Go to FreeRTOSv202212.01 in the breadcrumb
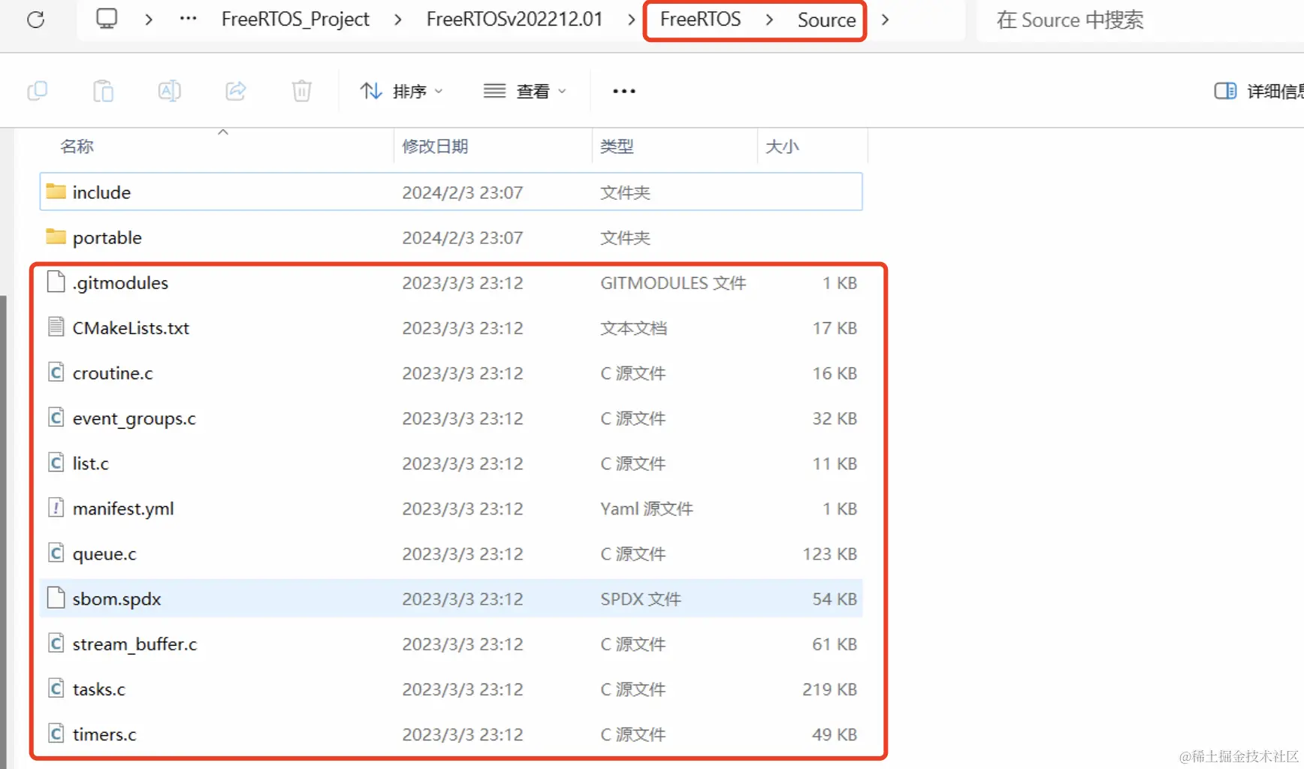Viewport: 1304px width, 769px height. [515, 19]
